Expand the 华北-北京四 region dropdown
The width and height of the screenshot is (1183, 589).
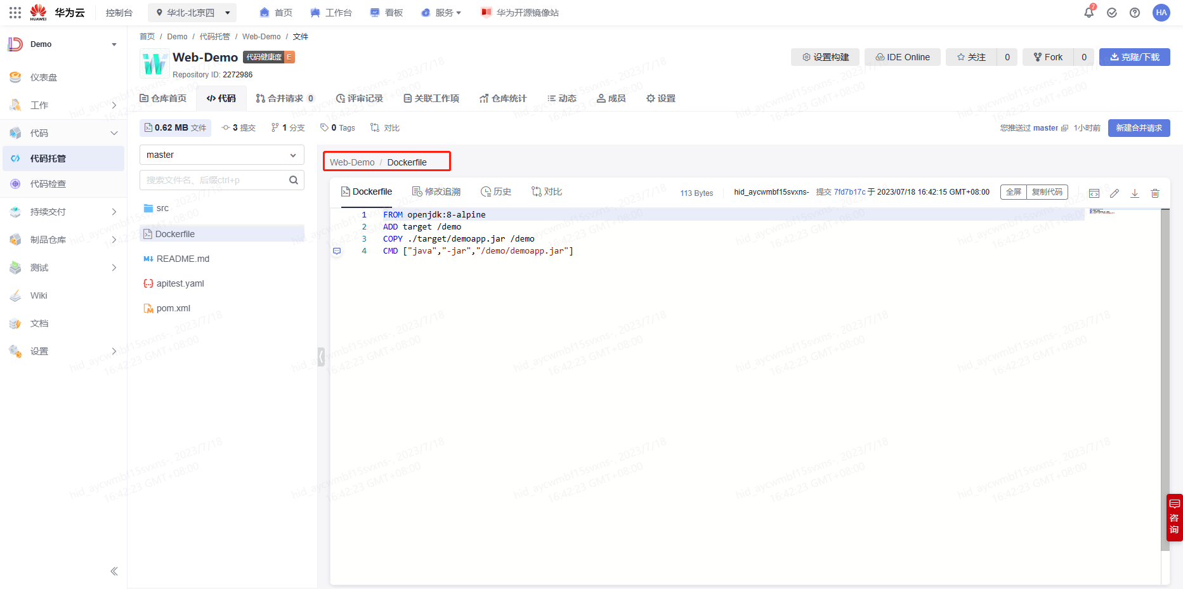[x=192, y=13]
